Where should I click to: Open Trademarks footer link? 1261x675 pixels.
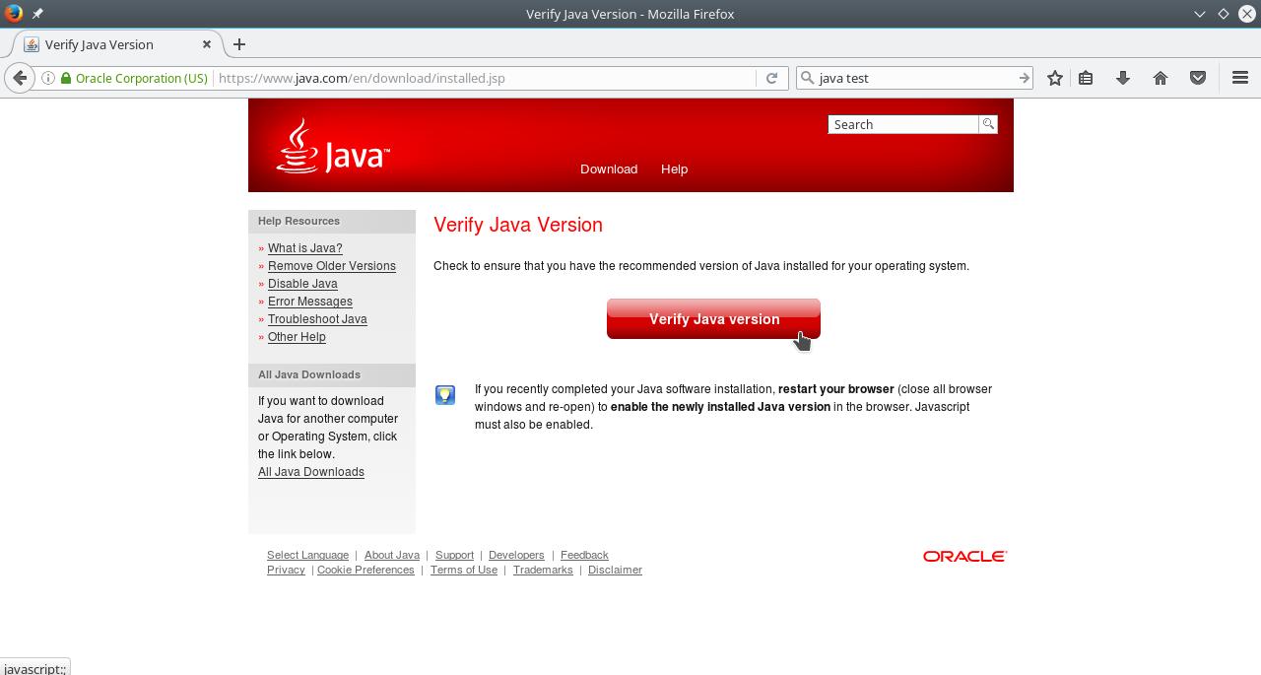543,570
